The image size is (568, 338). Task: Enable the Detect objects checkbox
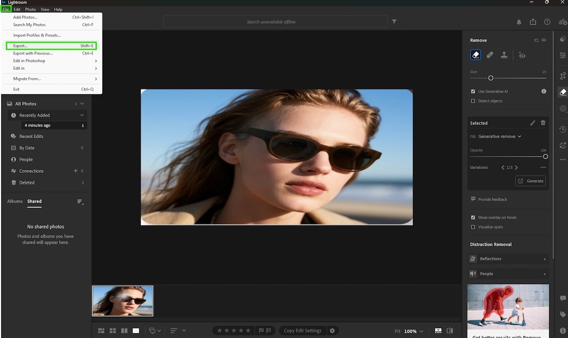click(x=473, y=101)
